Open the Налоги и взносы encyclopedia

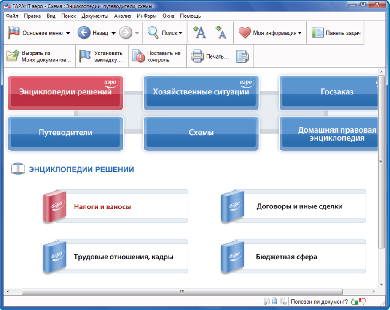pos(102,207)
